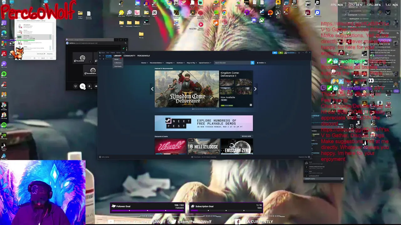This screenshot has height=225, width=401.
Task: Click Cancel in the Sound recording dialog
Action: [x=43, y=58]
